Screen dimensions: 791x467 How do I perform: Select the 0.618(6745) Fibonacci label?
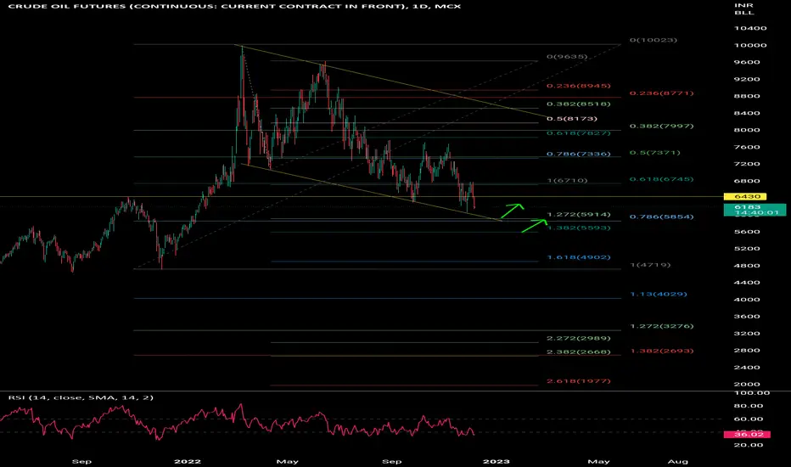point(661,179)
